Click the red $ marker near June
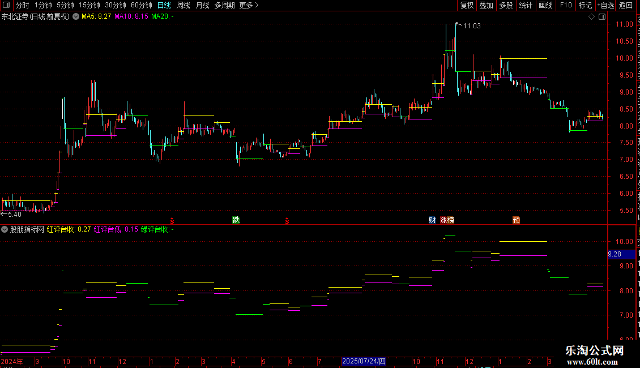This screenshot has height=368, width=640. coord(287,221)
